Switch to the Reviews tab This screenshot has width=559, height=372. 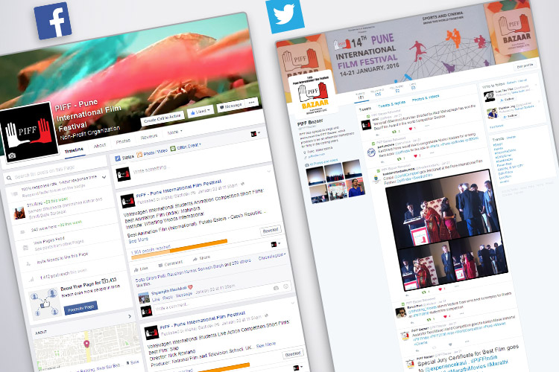coord(149,136)
